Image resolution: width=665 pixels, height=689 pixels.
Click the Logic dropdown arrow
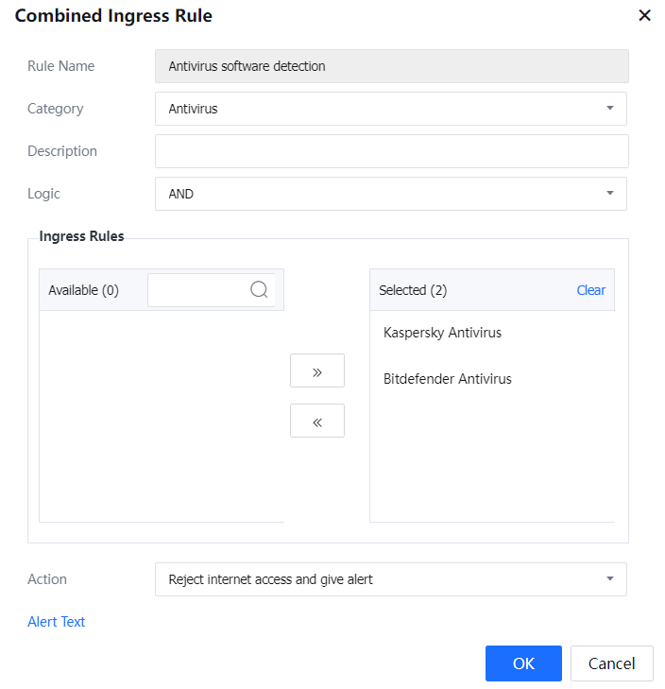(609, 194)
